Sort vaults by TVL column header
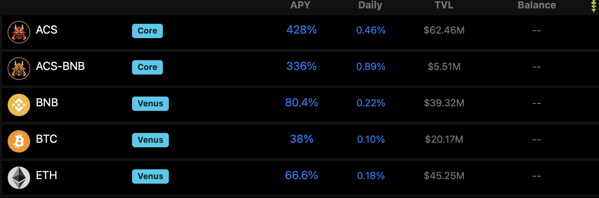 [x=444, y=5]
